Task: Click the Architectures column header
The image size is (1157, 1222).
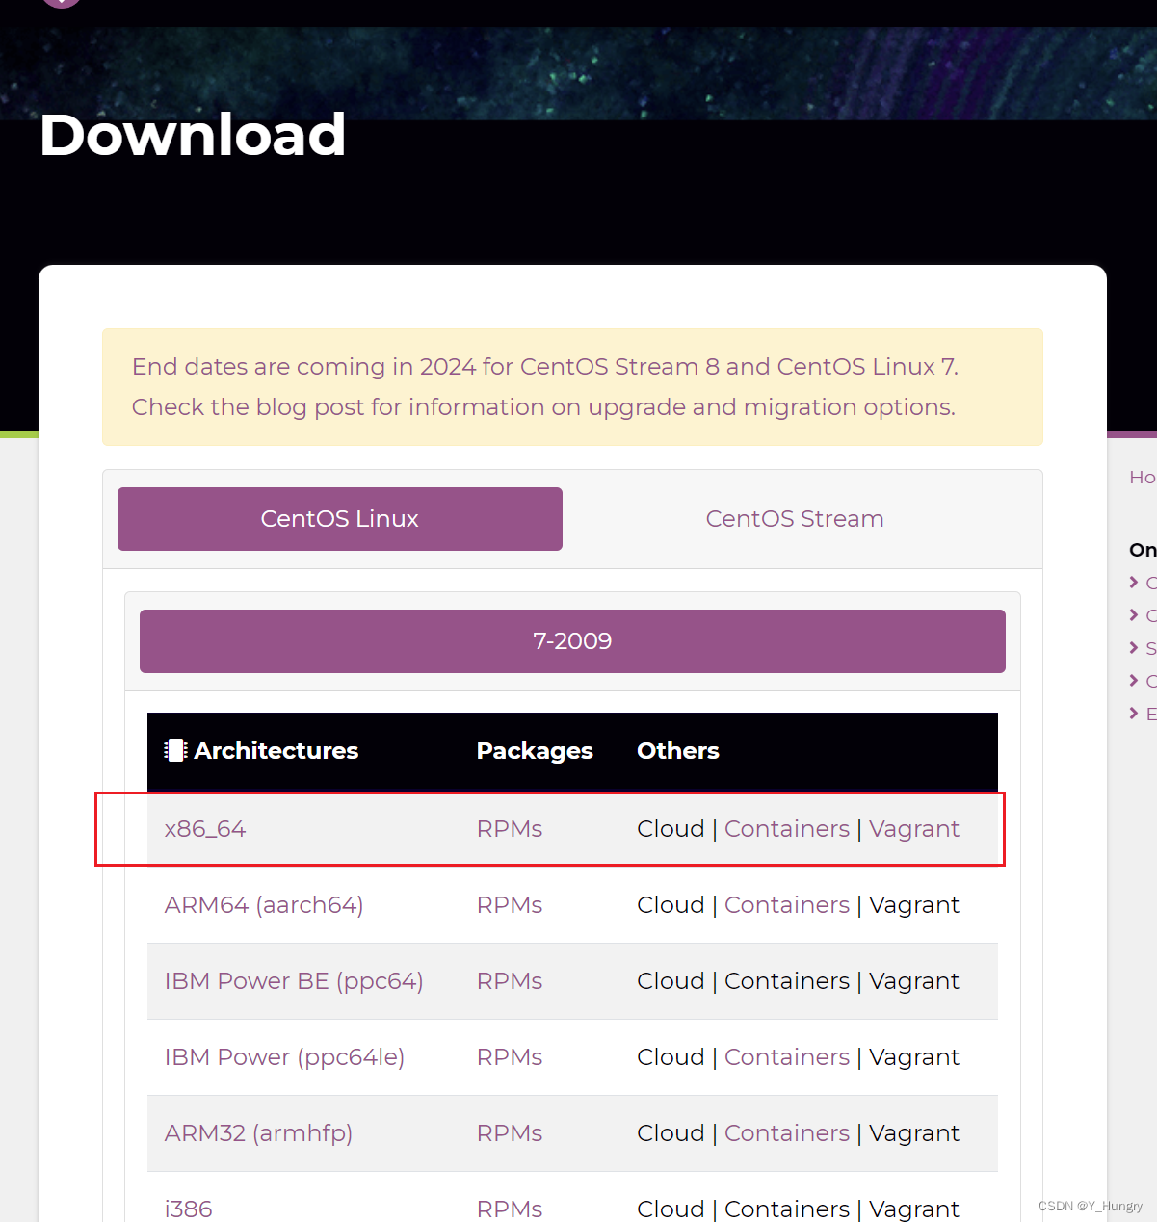Action: point(276,751)
